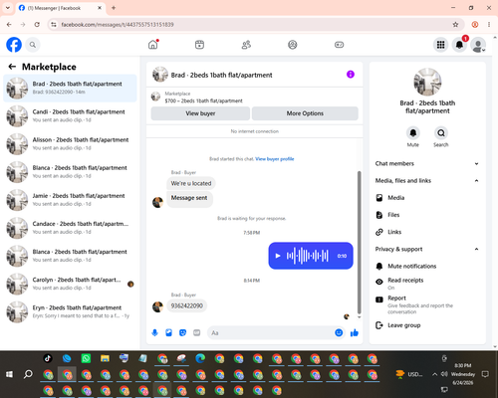
Task: Open Carolyn 2beds 1bath chat
Action: coord(70,284)
